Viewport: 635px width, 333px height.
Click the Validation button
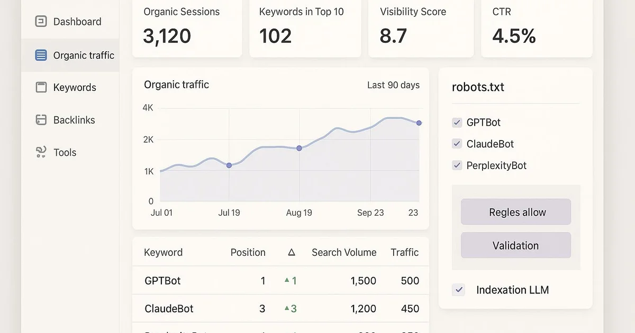[516, 245]
